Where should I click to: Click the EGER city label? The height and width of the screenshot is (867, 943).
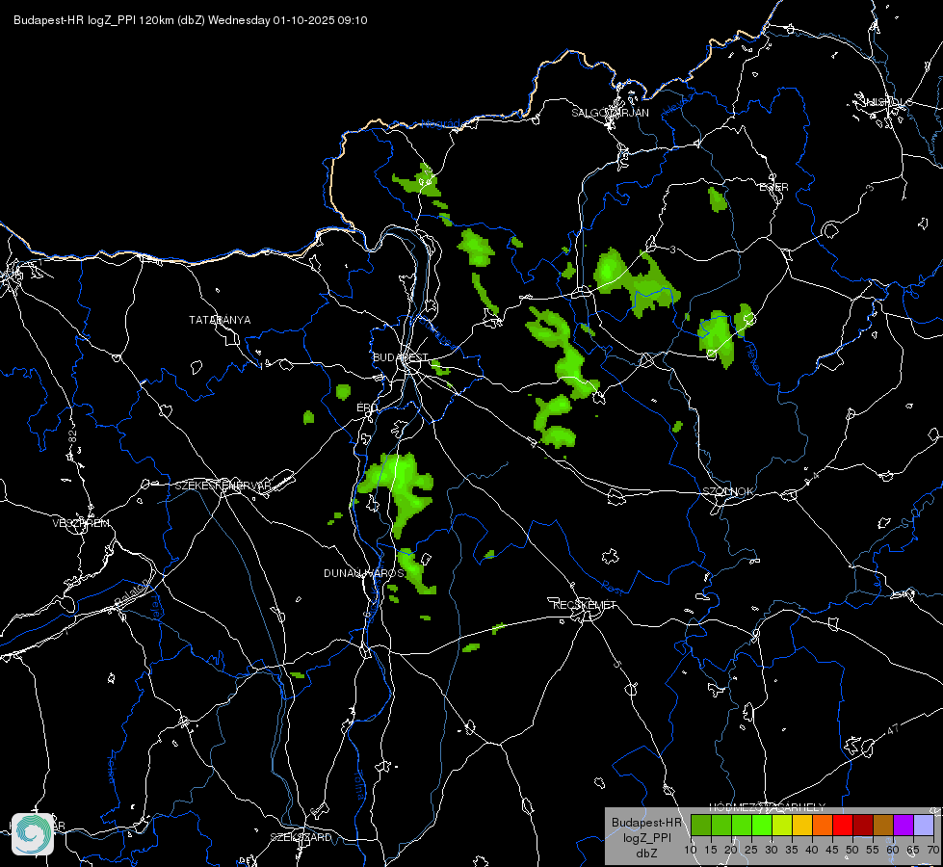coord(773,187)
